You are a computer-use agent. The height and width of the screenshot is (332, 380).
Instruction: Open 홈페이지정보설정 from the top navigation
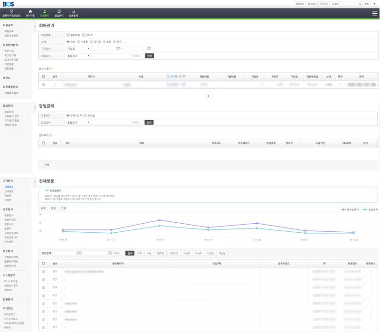[x=11, y=13]
